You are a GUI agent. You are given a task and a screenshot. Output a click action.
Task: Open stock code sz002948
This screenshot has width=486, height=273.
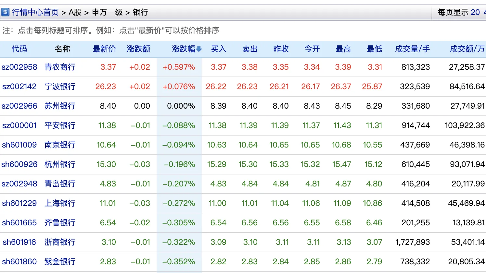tap(19, 184)
